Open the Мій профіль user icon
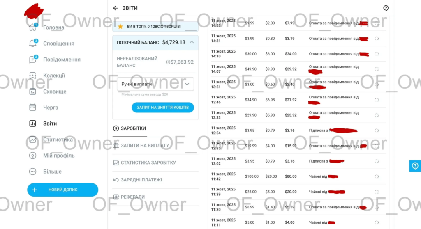 point(33,156)
